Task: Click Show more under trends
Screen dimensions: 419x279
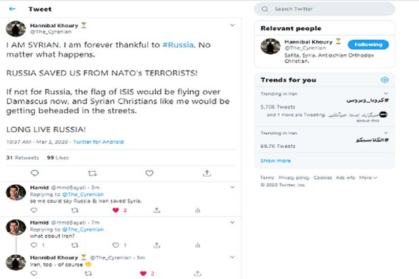Action: point(276,160)
